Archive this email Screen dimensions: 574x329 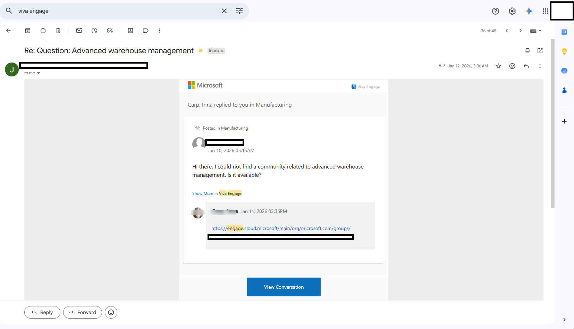point(28,31)
